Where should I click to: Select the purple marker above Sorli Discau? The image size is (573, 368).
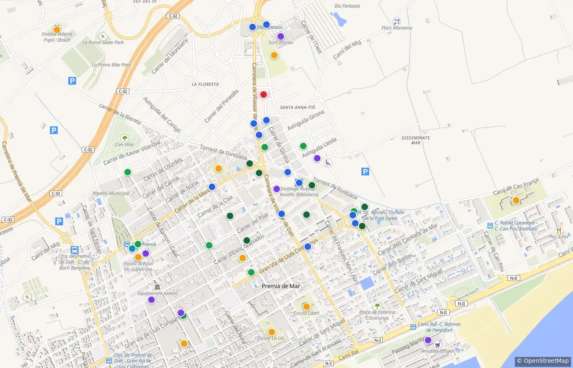[x=281, y=36]
